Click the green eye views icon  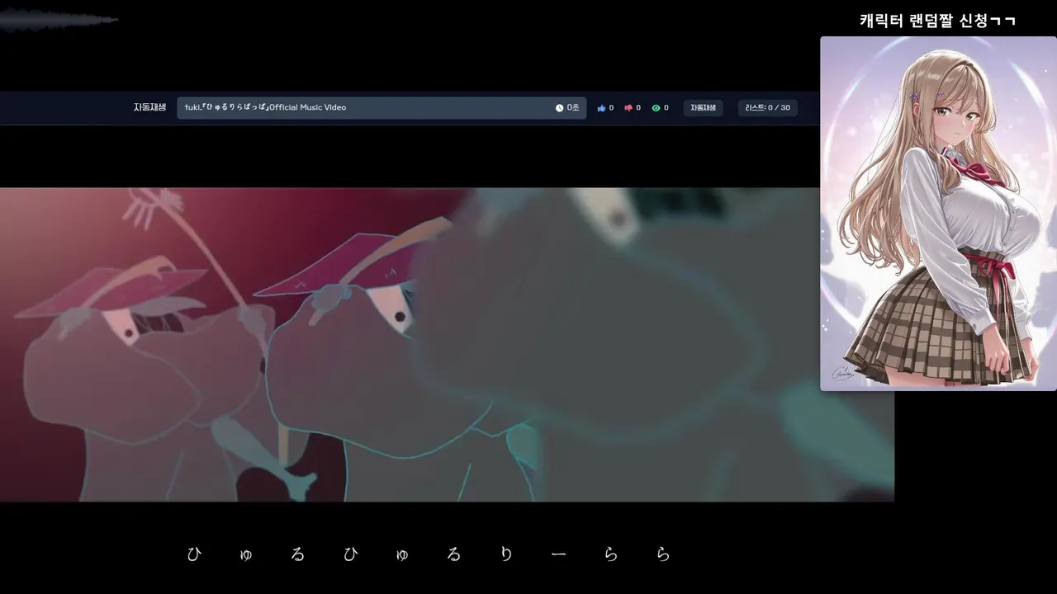656,108
